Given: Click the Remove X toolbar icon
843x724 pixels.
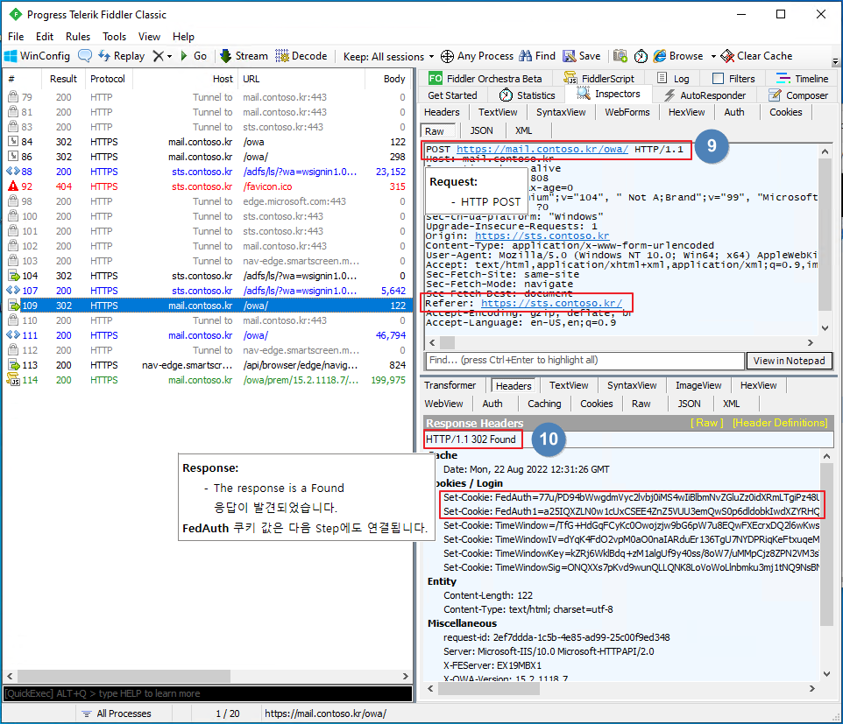Looking at the screenshot, I should coord(158,56).
